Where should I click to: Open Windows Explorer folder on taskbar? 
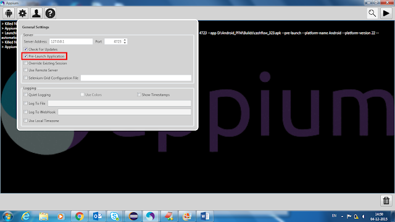pos(43,216)
